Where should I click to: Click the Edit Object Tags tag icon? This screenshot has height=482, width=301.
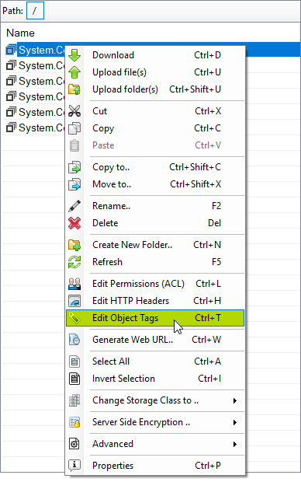click(74, 318)
